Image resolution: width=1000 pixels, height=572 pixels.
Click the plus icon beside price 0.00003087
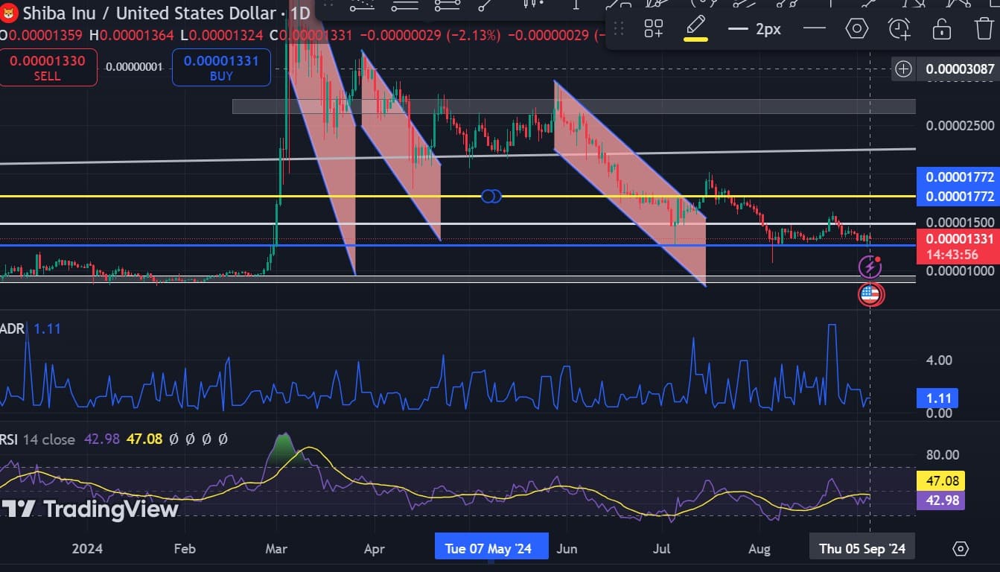(x=903, y=69)
